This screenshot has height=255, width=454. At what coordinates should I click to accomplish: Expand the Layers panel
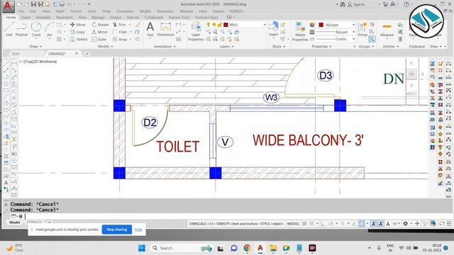[x=227, y=46]
